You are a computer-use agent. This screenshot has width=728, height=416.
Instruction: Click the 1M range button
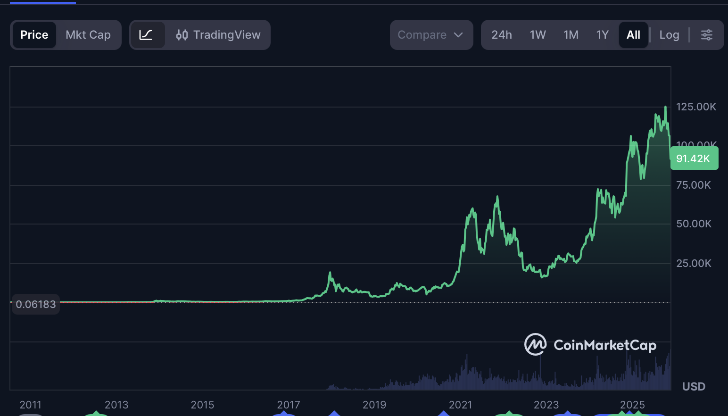[x=571, y=34]
